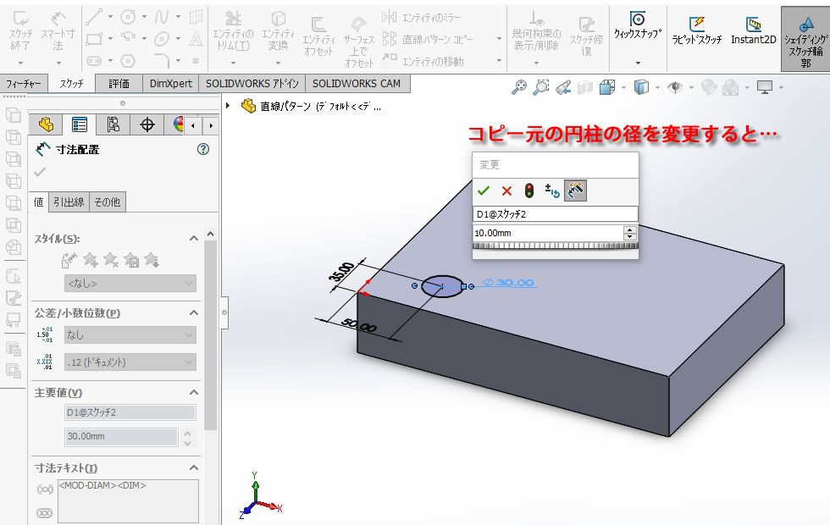Open the <なし> style dropdown

click(130, 283)
